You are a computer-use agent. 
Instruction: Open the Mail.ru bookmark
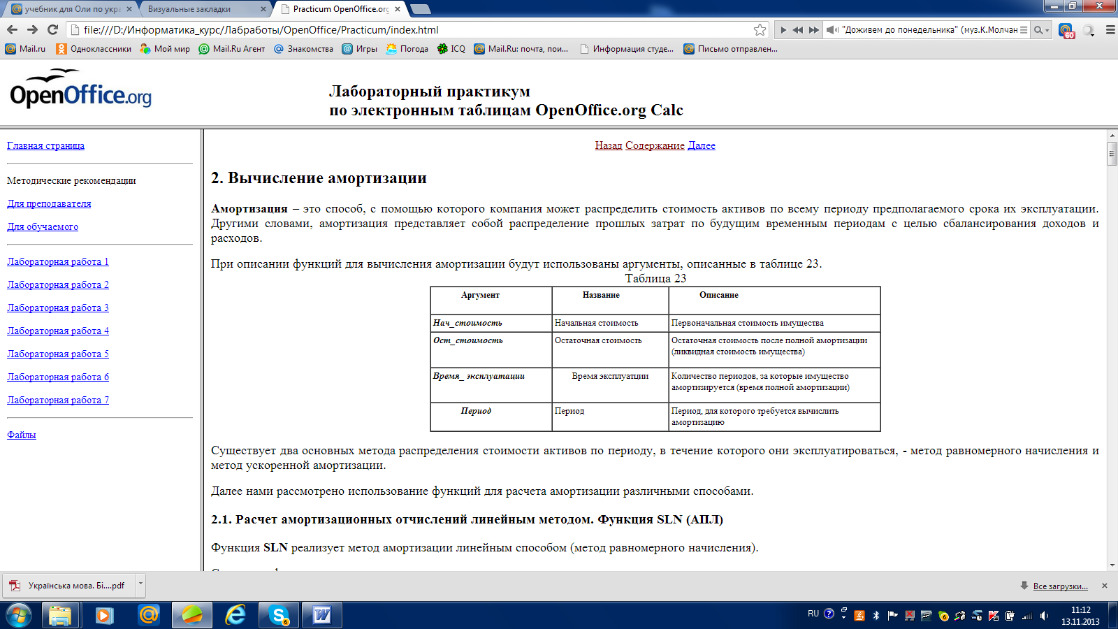click(x=25, y=49)
